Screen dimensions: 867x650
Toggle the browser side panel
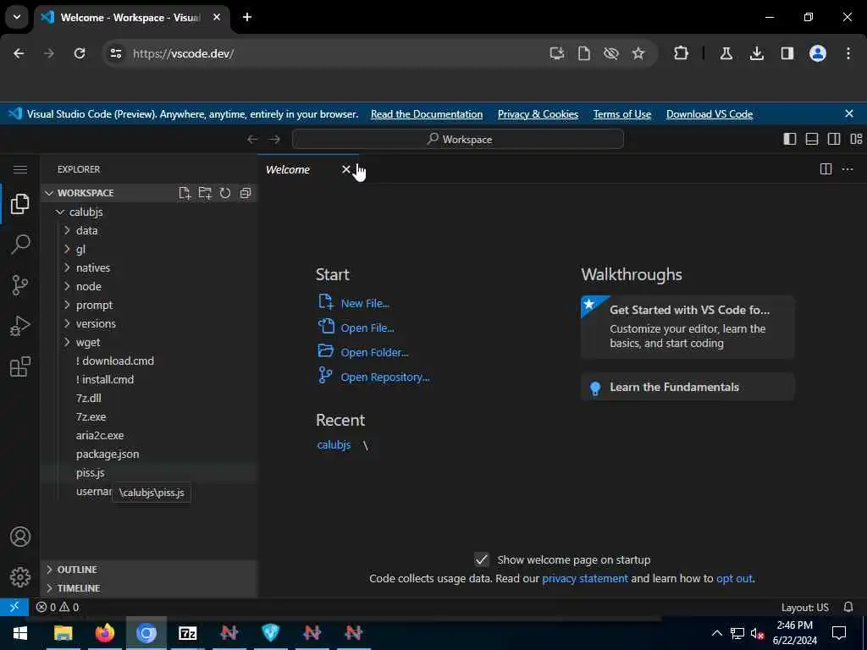tap(787, 53)
